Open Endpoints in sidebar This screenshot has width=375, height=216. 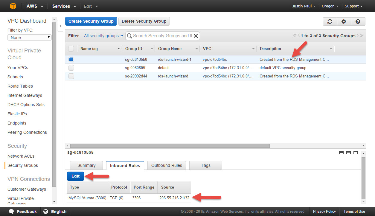tap(17, 123)
